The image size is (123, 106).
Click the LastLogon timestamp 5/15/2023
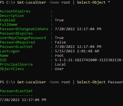[x=77, y=51]
